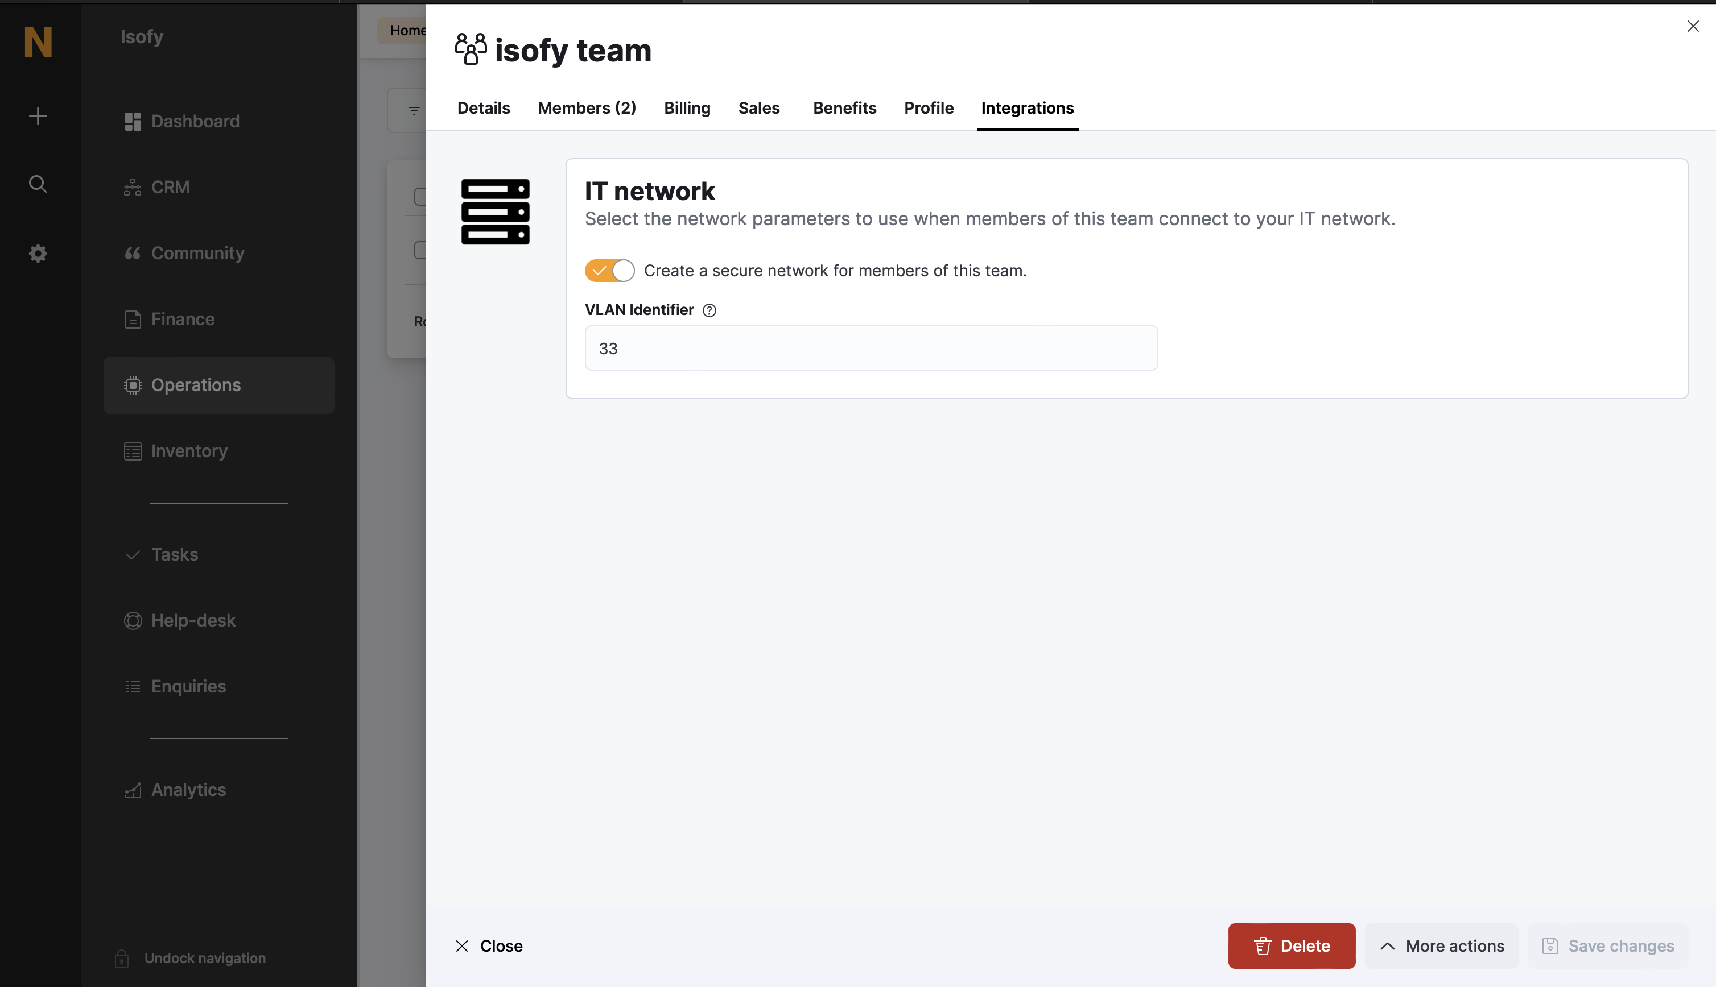This screenshot has height=987, width=1716.
Task: Open settings gear in left rail
Action: coord(38,254)
